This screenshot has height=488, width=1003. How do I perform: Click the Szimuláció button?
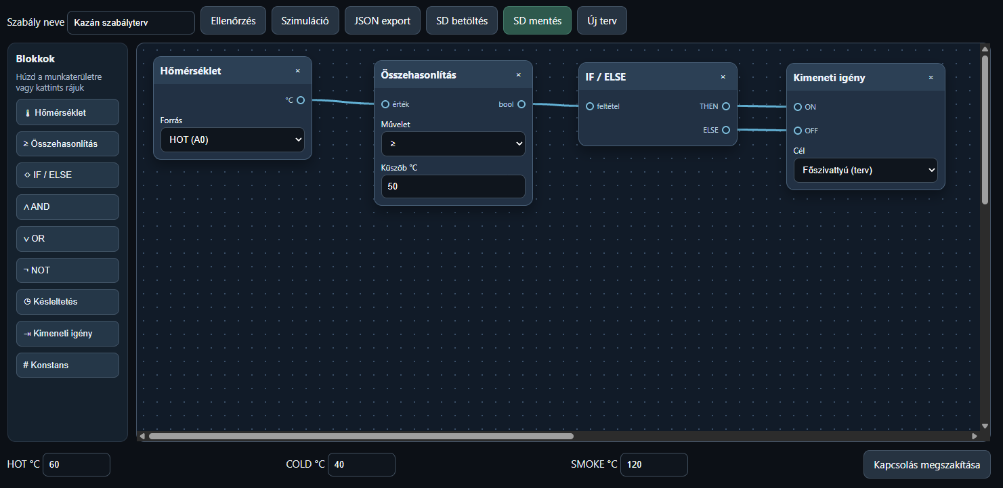305,20
